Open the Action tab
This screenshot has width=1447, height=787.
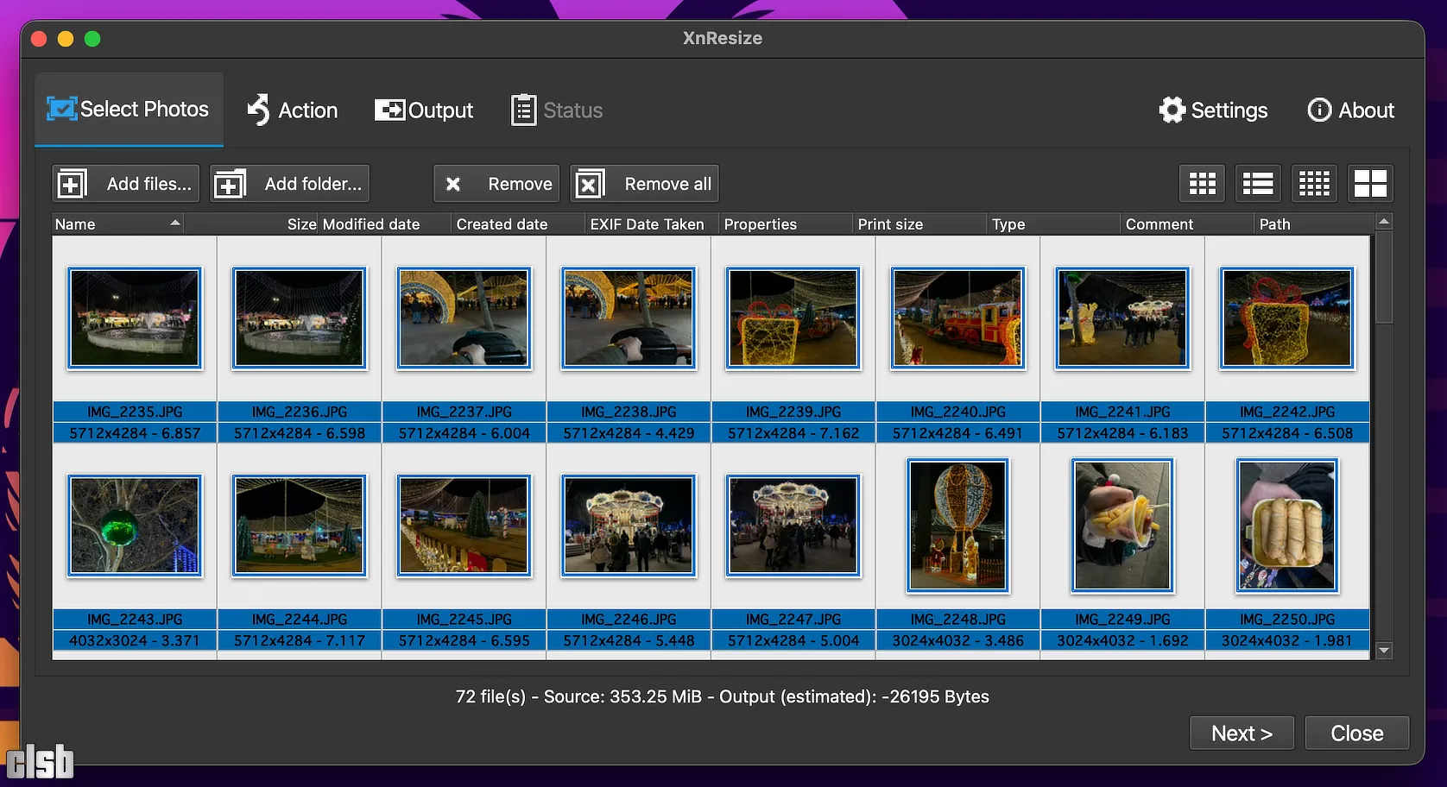pyautogui.click(x=293, y=110)
